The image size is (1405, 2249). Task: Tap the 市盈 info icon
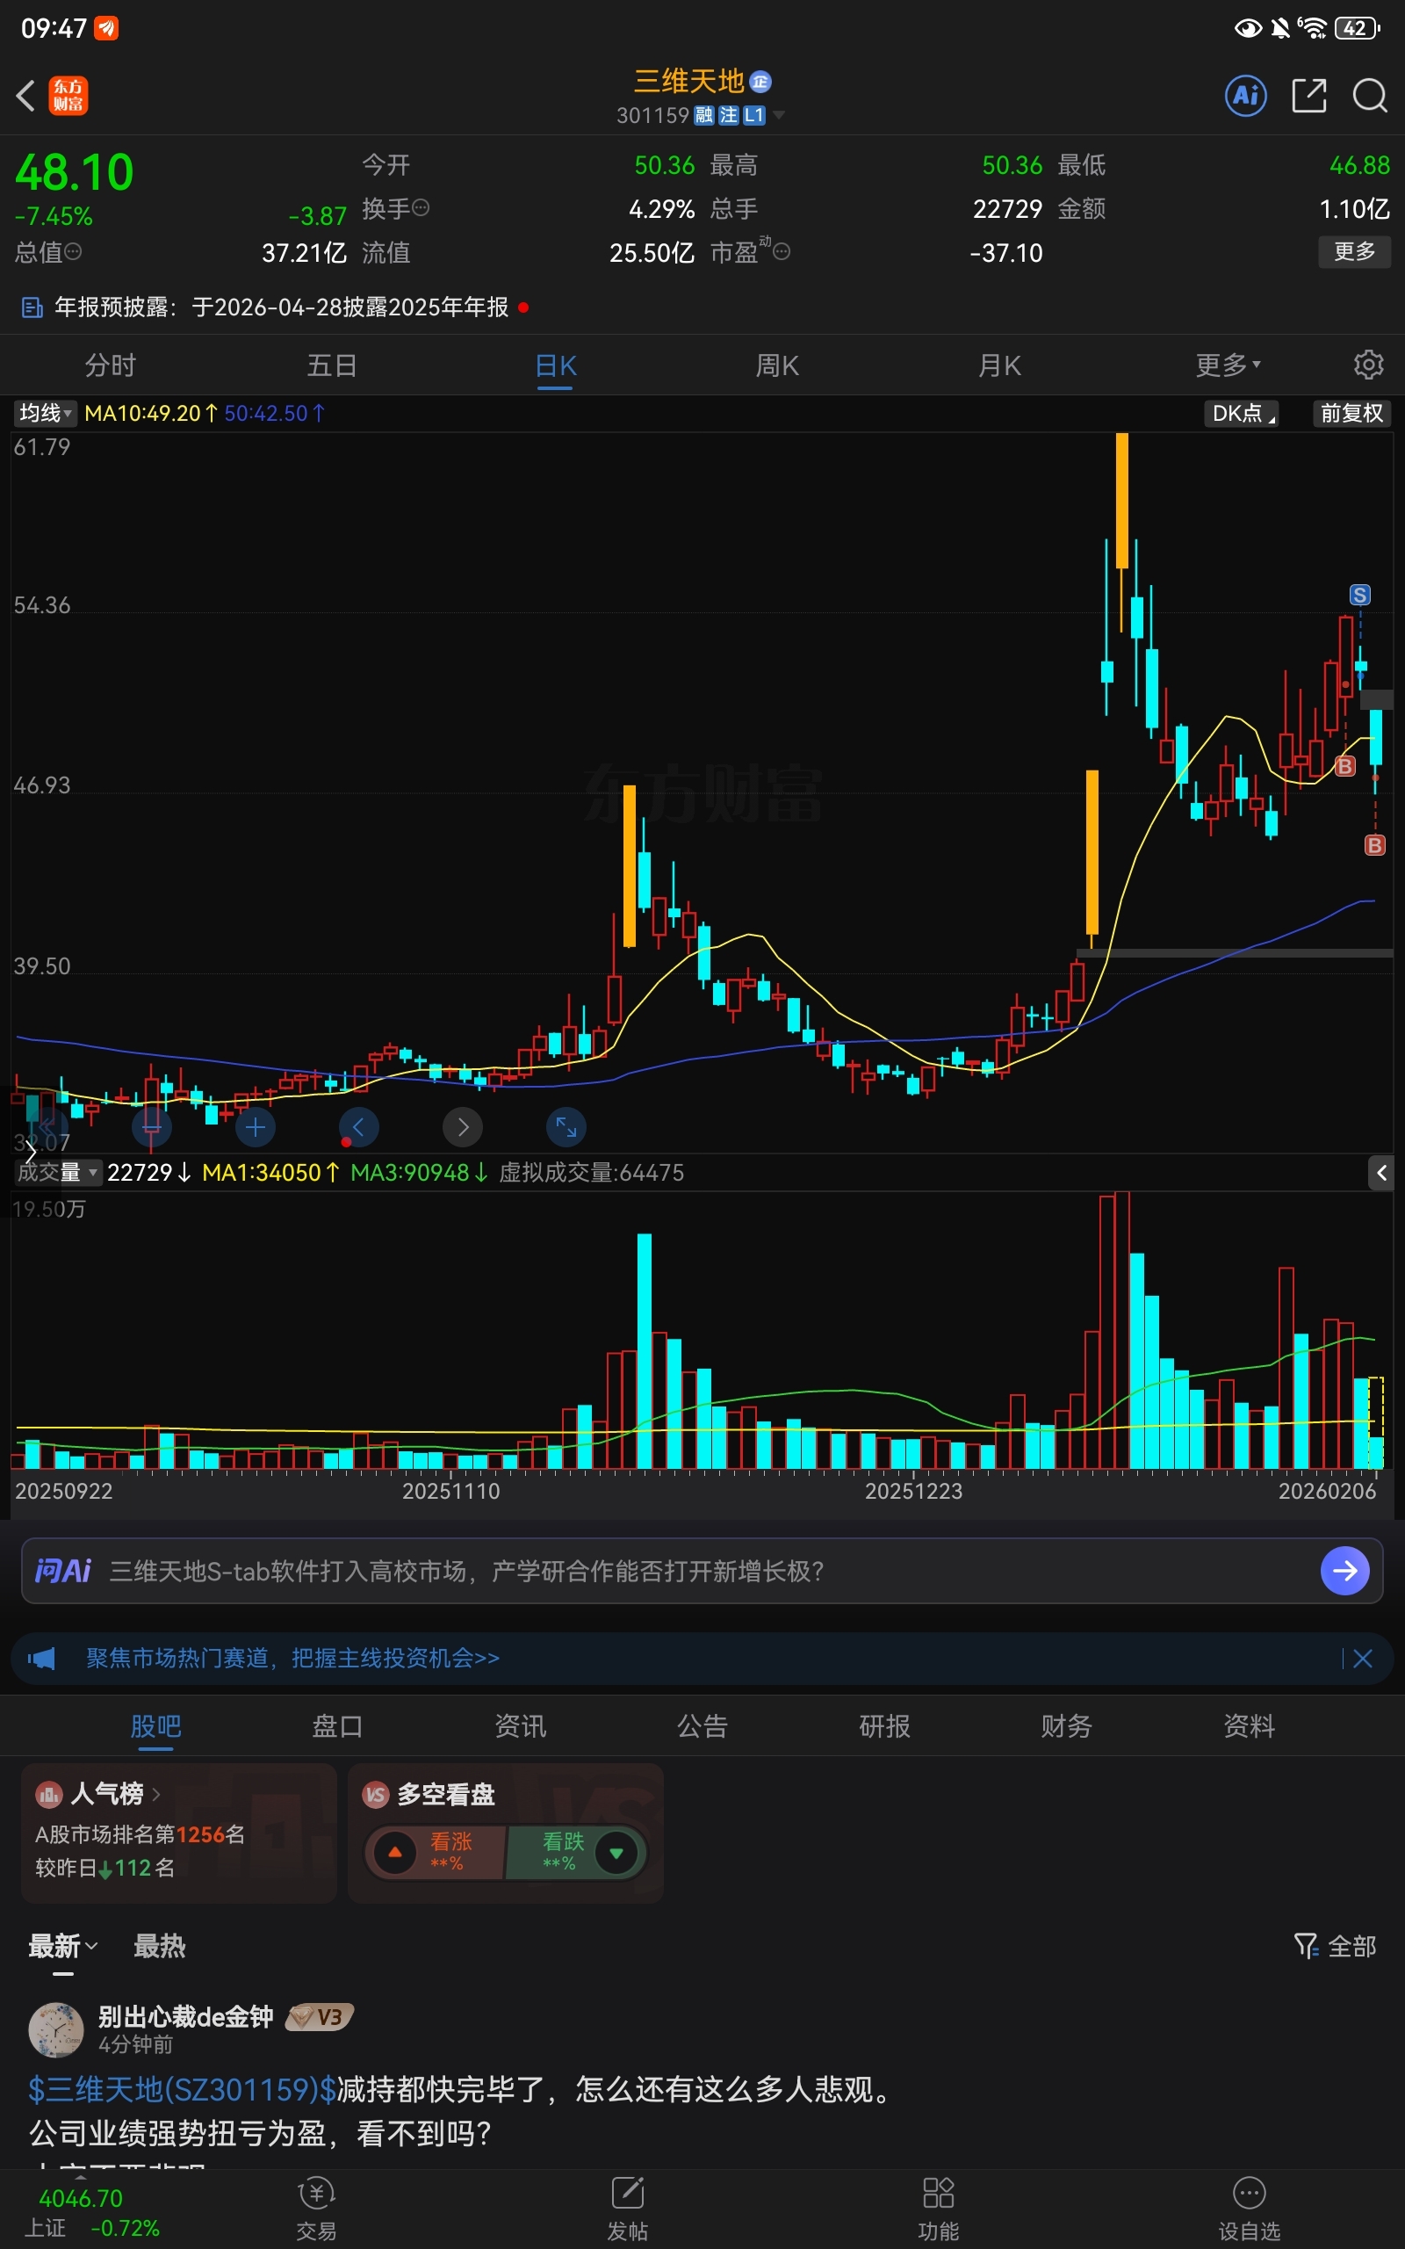tap(782, 251)
